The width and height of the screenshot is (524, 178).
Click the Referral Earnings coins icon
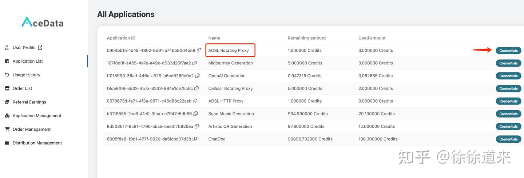pos(7,102)
